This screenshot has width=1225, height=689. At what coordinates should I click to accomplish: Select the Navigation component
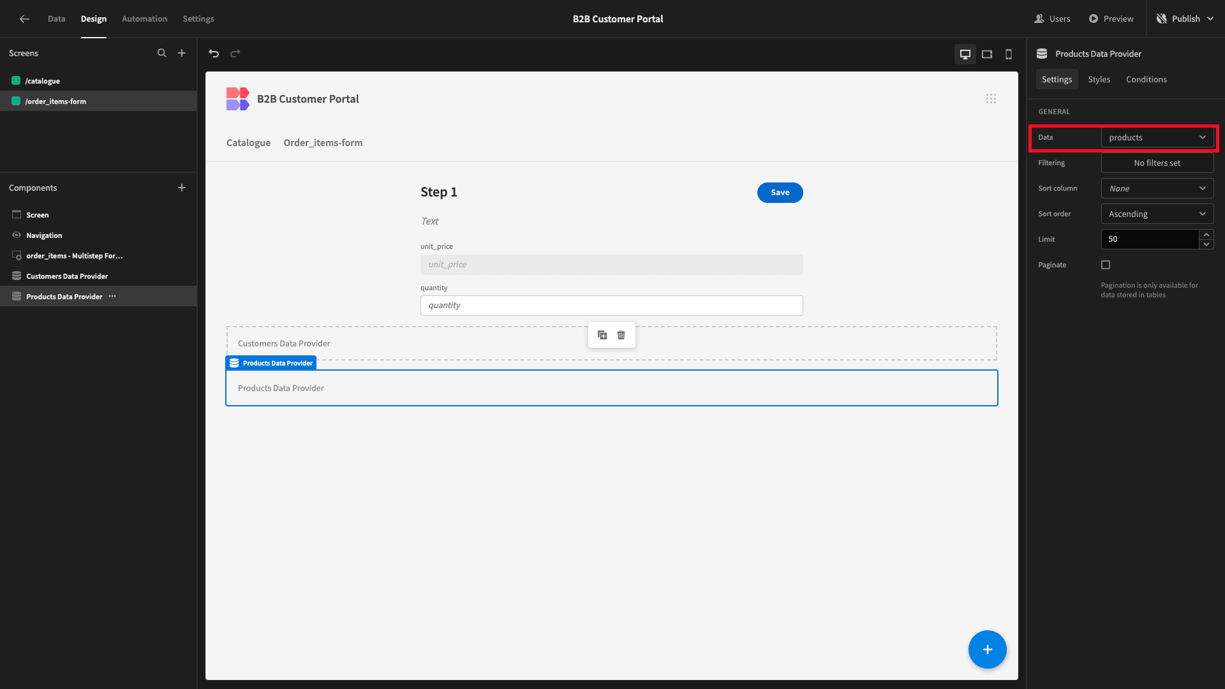tap(98, 235)
